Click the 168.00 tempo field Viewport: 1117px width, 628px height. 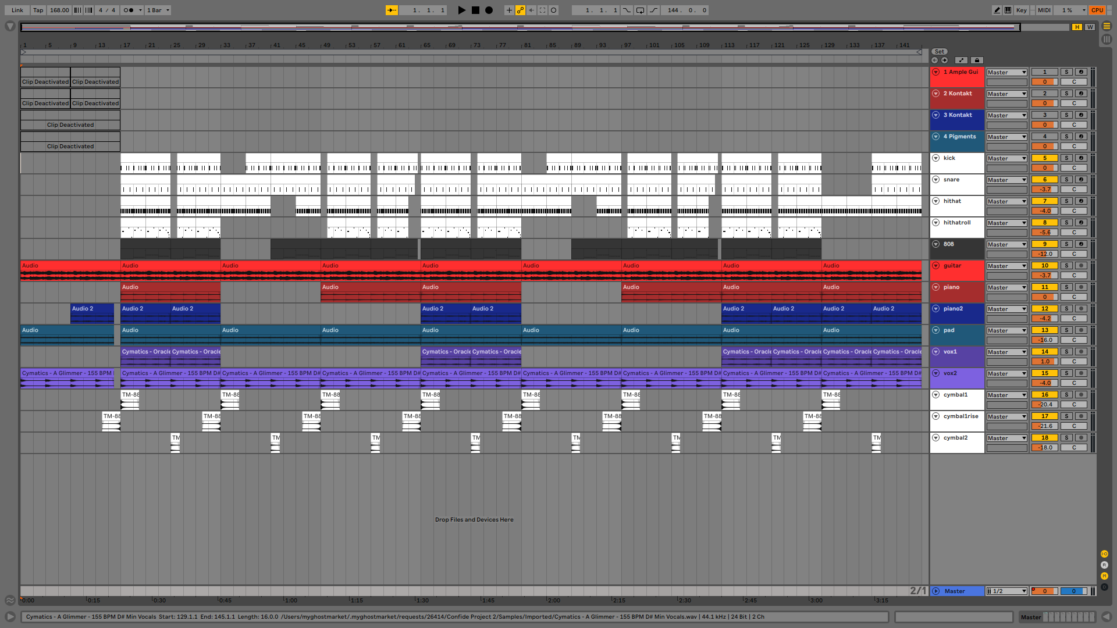(59, 10)
